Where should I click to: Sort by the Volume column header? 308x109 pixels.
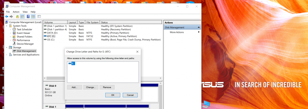tap(55, 22)
